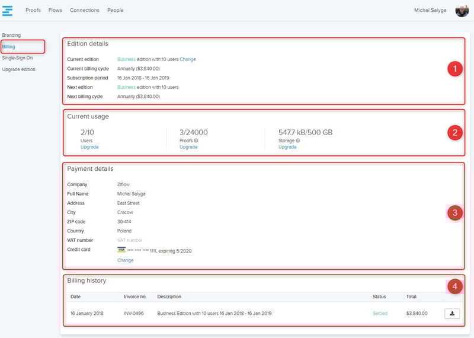Open the user profile avatar

click(462, 11)
